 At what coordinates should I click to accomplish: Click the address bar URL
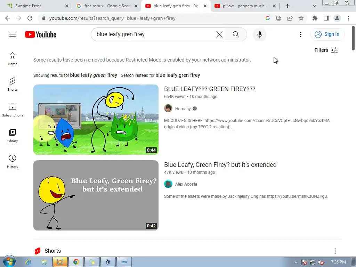112,18
